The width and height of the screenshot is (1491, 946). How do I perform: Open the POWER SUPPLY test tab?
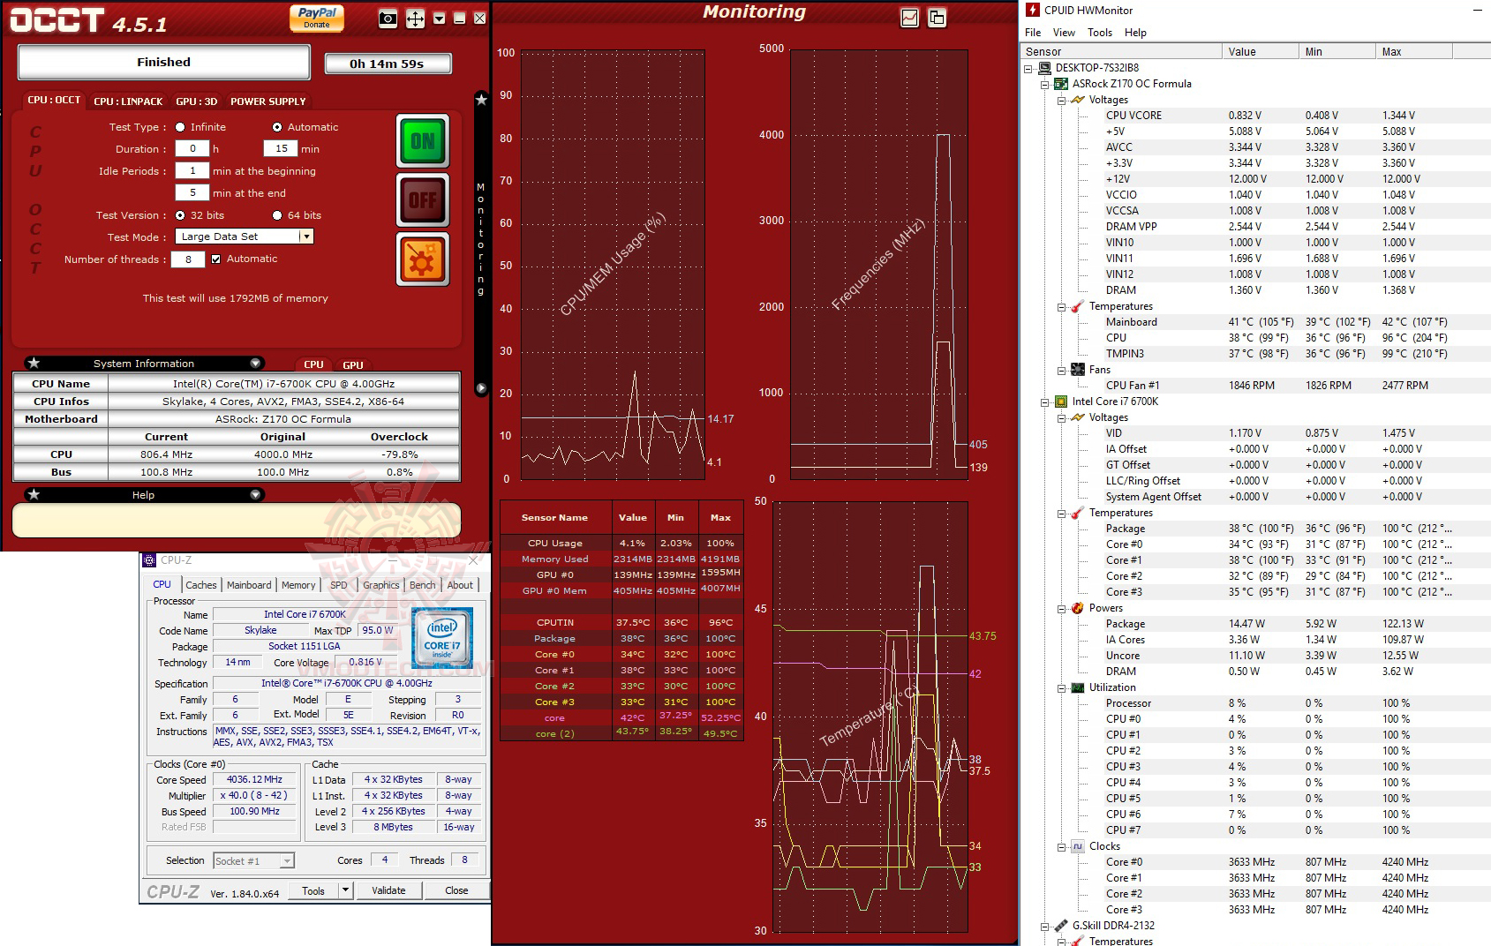(267, 101)
